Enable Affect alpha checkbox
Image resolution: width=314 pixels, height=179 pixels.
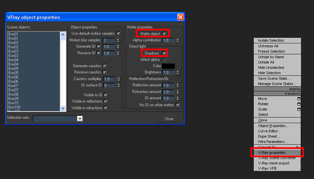click(164, 60)
